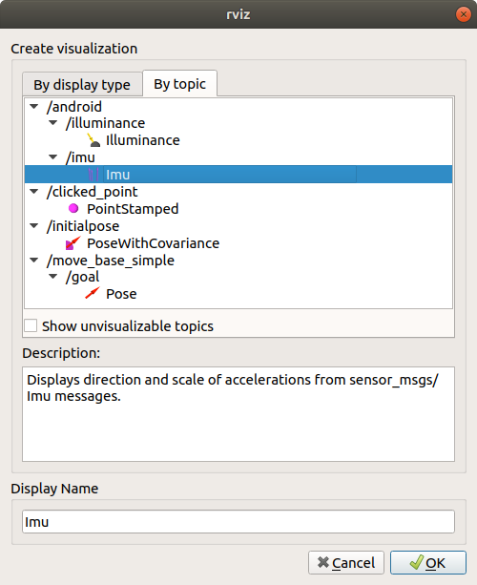
Task: Click the red Pose arrow icon
Action: (93, 293)
